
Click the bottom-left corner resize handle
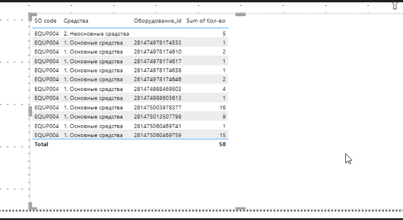coord(32,206)
